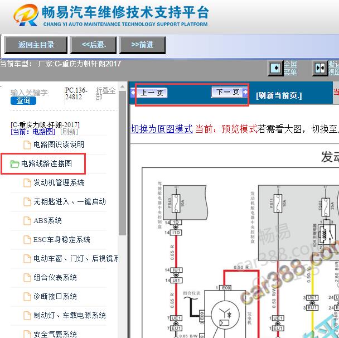The image size is (339, 338).
Task: Open ABS系统 tree item
Action: tap(47, 220)
